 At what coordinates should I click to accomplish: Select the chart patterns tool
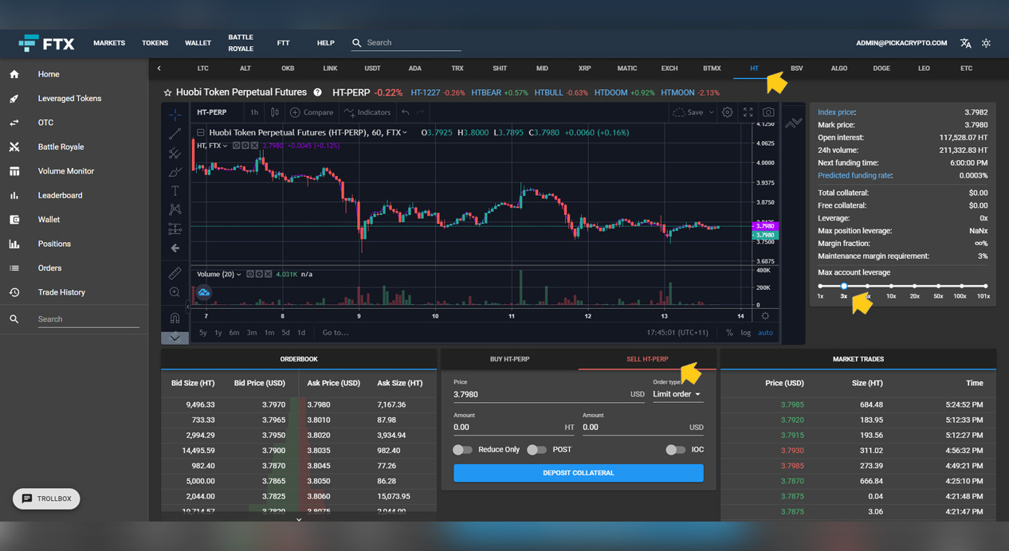coord(175,209)
